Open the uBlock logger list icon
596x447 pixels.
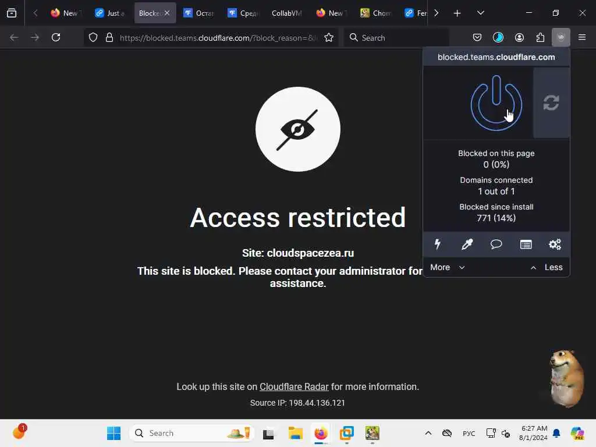pyautogui.click(x=526, y=244)
